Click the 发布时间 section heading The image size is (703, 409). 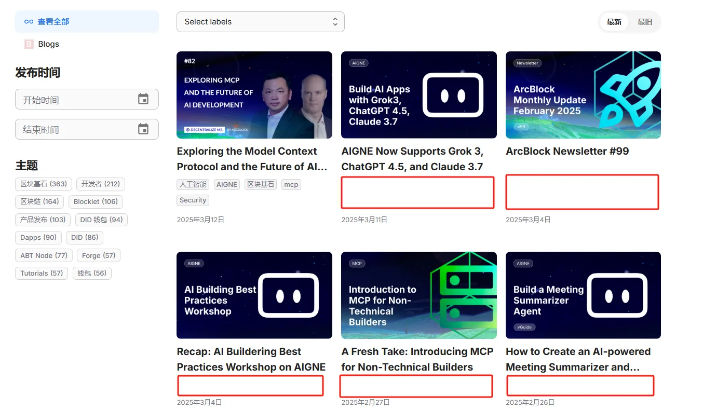[38, 72]
